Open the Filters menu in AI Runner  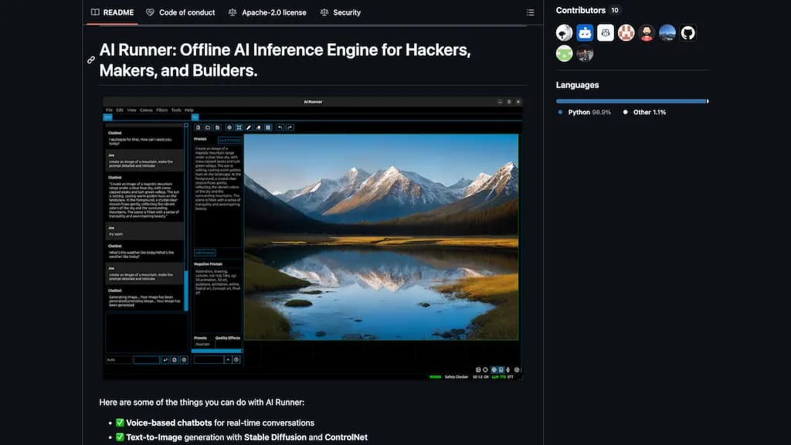pos(161,110)
